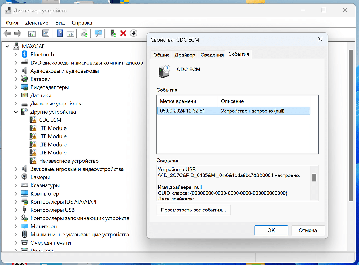359x265 pixels.
Task: Click the Клавиатуры keyboard icon
Action: click(x=25, y=185)
